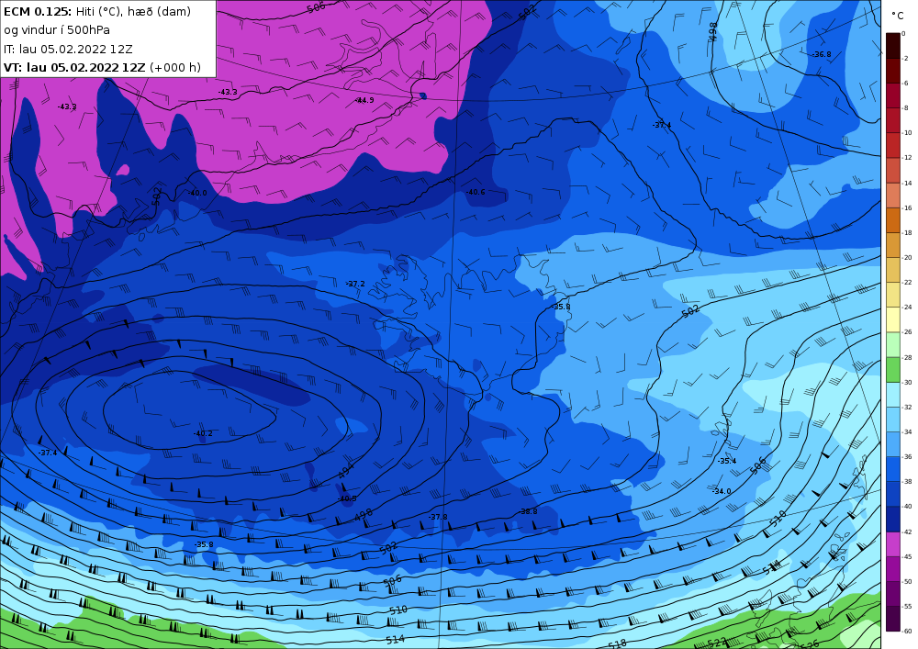
Task: Click the -36.8 temperature label
Action: (822, 54)
